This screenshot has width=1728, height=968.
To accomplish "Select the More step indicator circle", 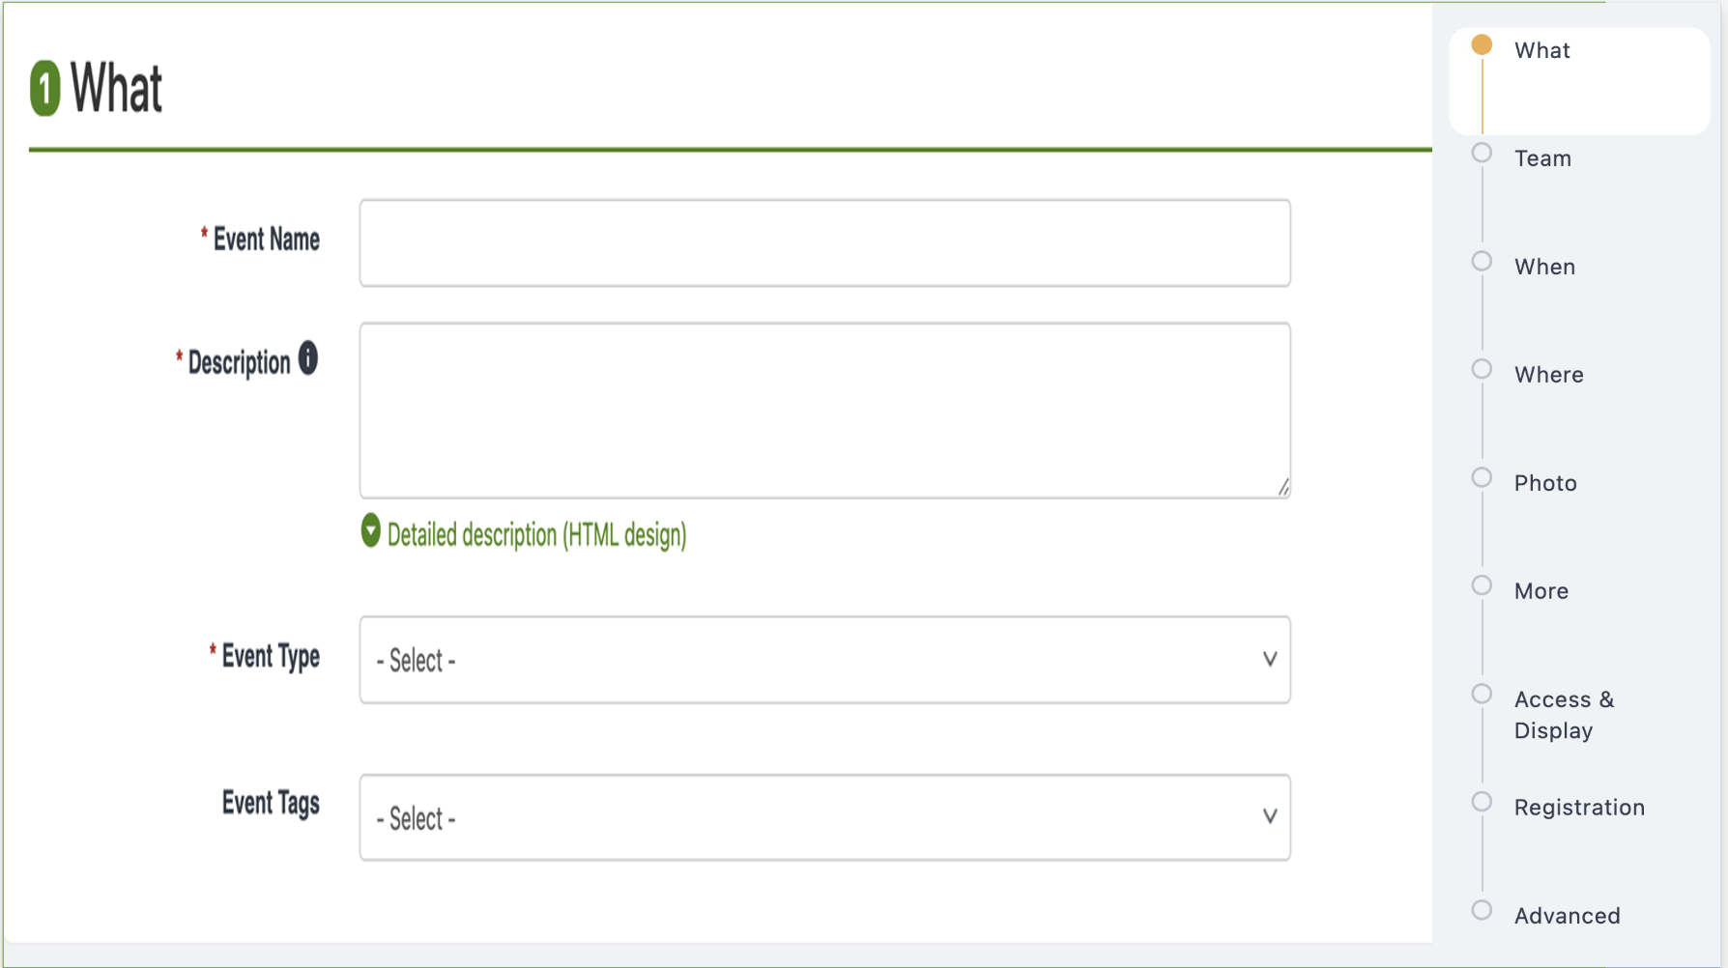I will click(1482, 584).
